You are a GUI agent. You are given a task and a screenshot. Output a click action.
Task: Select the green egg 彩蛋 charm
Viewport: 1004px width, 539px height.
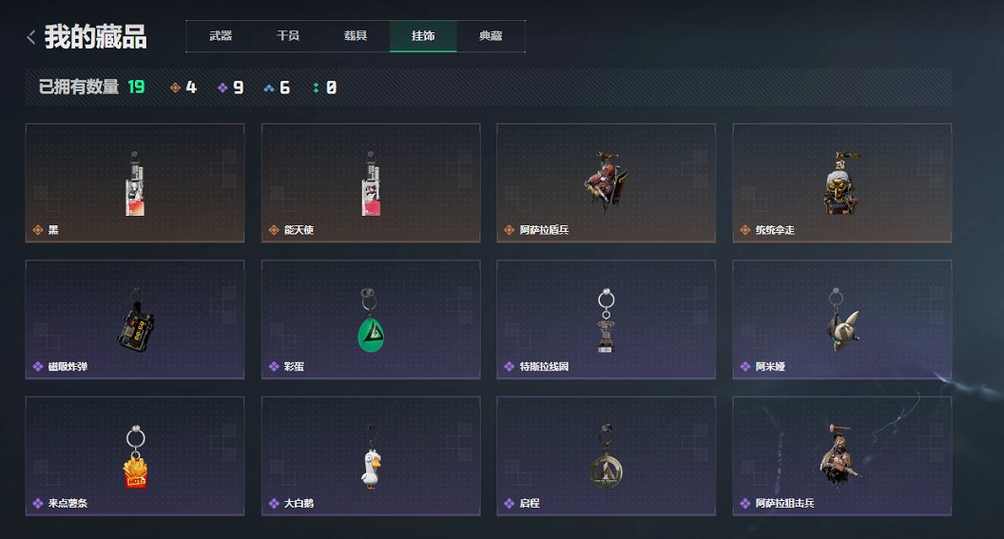point(371,319)
